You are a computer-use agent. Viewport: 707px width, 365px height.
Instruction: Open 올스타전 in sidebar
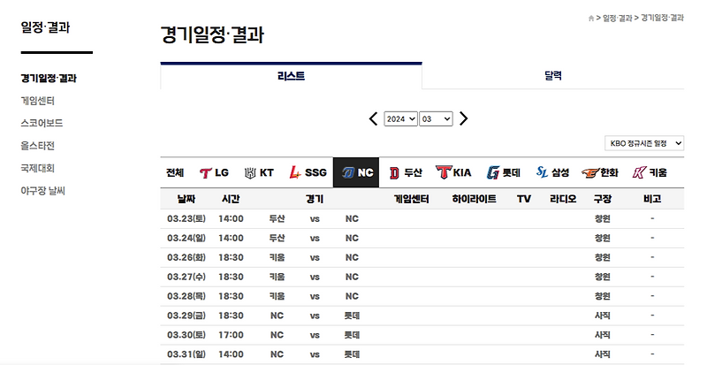pos(37,146)
